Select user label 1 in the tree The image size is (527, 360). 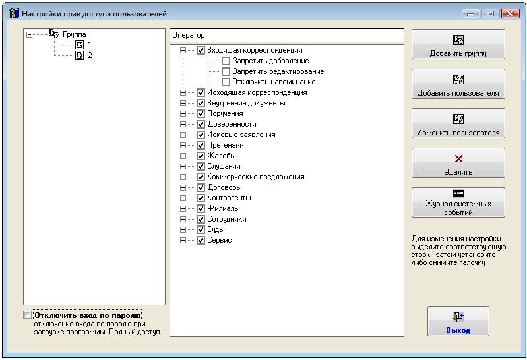click(90, 45)
